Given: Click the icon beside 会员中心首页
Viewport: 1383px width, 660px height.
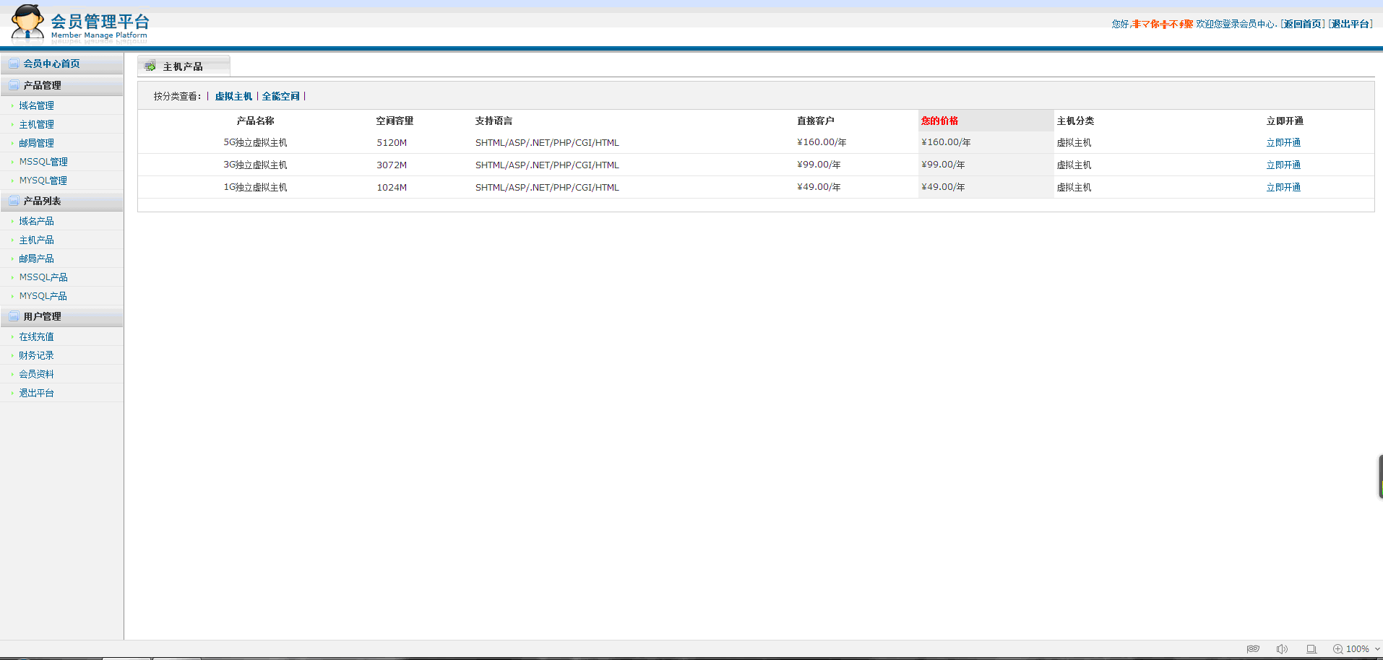Looking at the screenshot, I should click(14, 64).
